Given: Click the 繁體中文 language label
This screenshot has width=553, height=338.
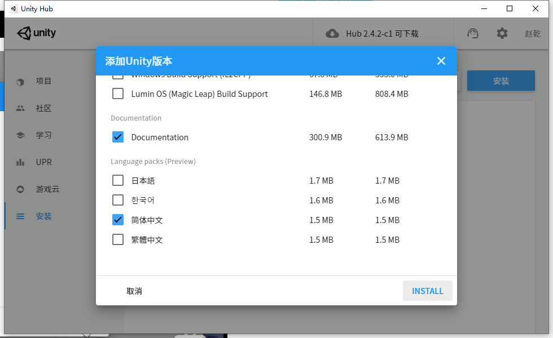Looking at the screenshot, I should [x=147, y=240].
